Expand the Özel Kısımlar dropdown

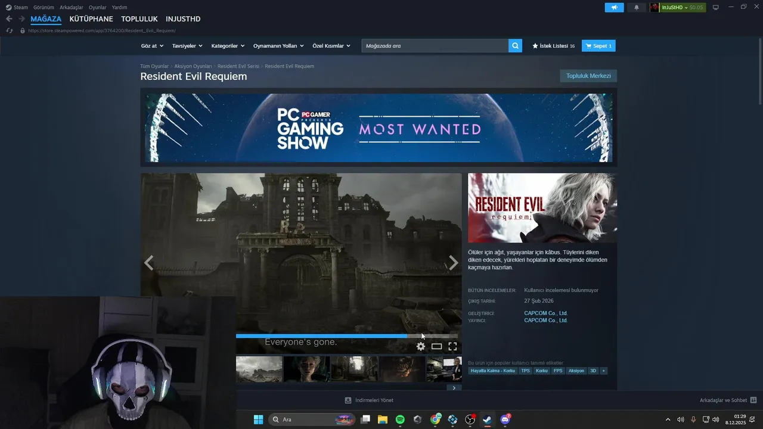(331, 46)
